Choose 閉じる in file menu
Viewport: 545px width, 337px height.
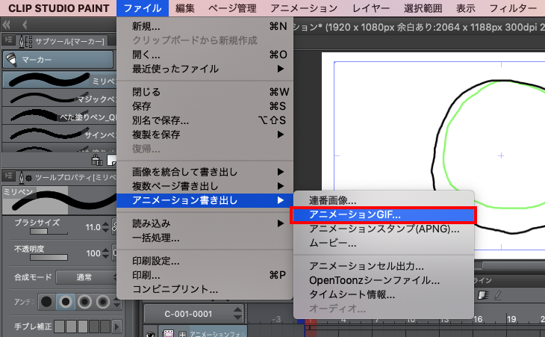[205, 92]
